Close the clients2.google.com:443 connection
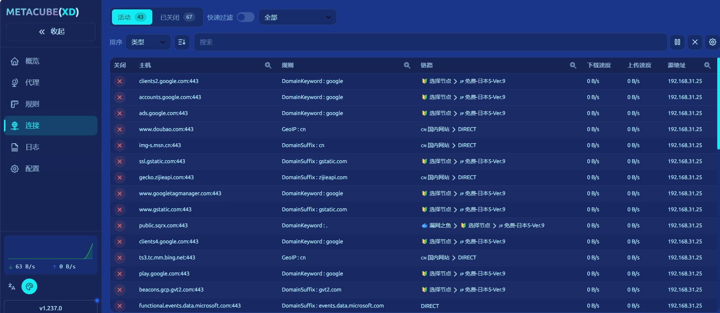The width and height of the screenshot is (720, 313). click(x=120, y=81)
